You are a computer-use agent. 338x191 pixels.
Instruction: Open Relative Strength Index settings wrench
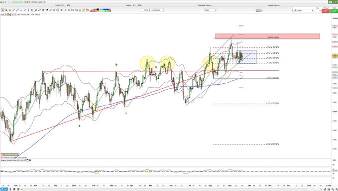tap(25, 160)
